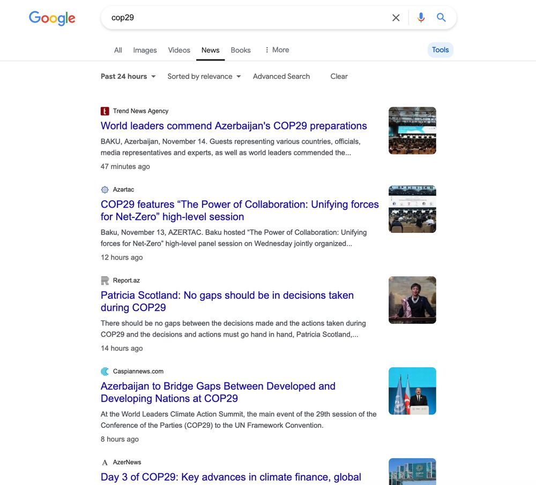The width and height of the screenshot is (536, 485).
Task: Click the 'Caspiannews.com' source name
Action: tap(138, 372)
